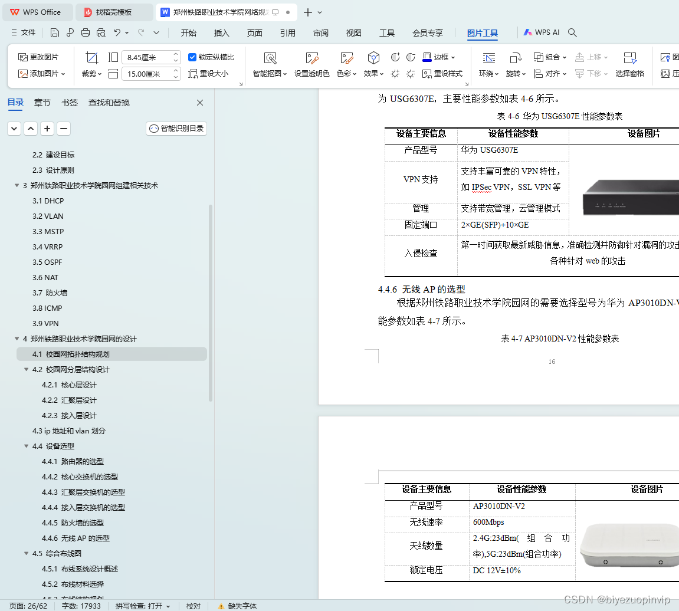The height and width of the screenshot is (611, 679).
Task: Open the 页面 Page ribbon tab
Action: (255, 33)
